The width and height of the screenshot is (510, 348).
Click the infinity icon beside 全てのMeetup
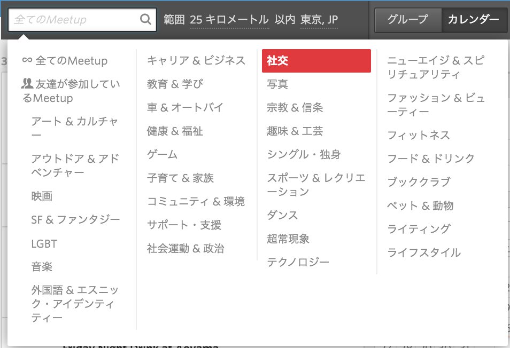(27, 60)
